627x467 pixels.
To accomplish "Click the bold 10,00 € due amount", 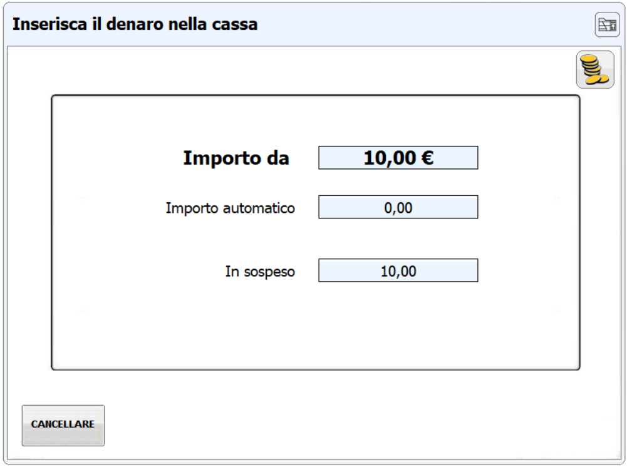I will pos(398,157).
